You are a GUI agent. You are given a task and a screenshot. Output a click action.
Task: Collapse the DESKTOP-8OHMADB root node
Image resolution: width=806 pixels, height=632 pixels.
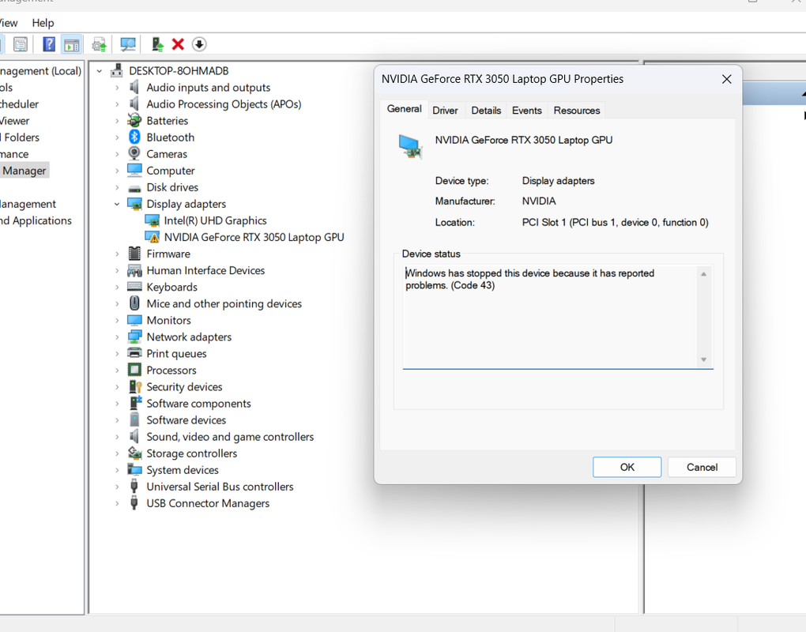tap(100, 71)
